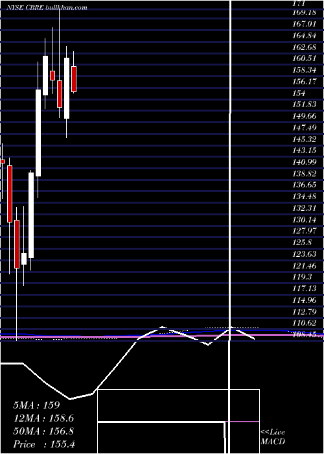
Task: Click the 127.97 price axis label
Action: pyautogui.click(x=305, y=231)
